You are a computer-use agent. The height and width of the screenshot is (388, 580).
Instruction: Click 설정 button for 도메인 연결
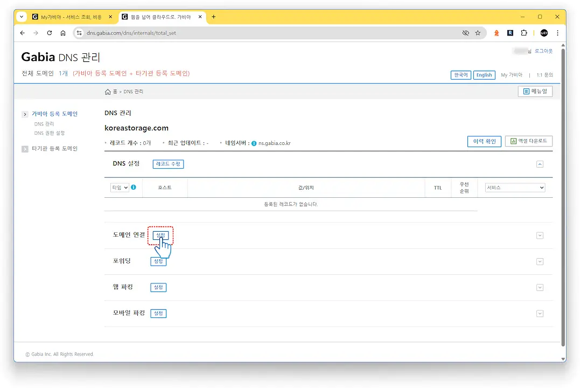160,235
